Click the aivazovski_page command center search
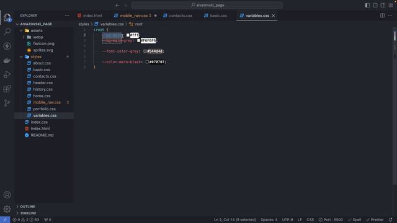 207,6
